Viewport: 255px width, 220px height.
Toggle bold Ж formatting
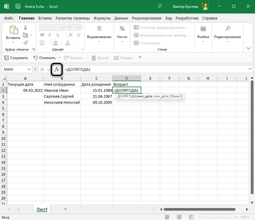[x=42, y=35]
